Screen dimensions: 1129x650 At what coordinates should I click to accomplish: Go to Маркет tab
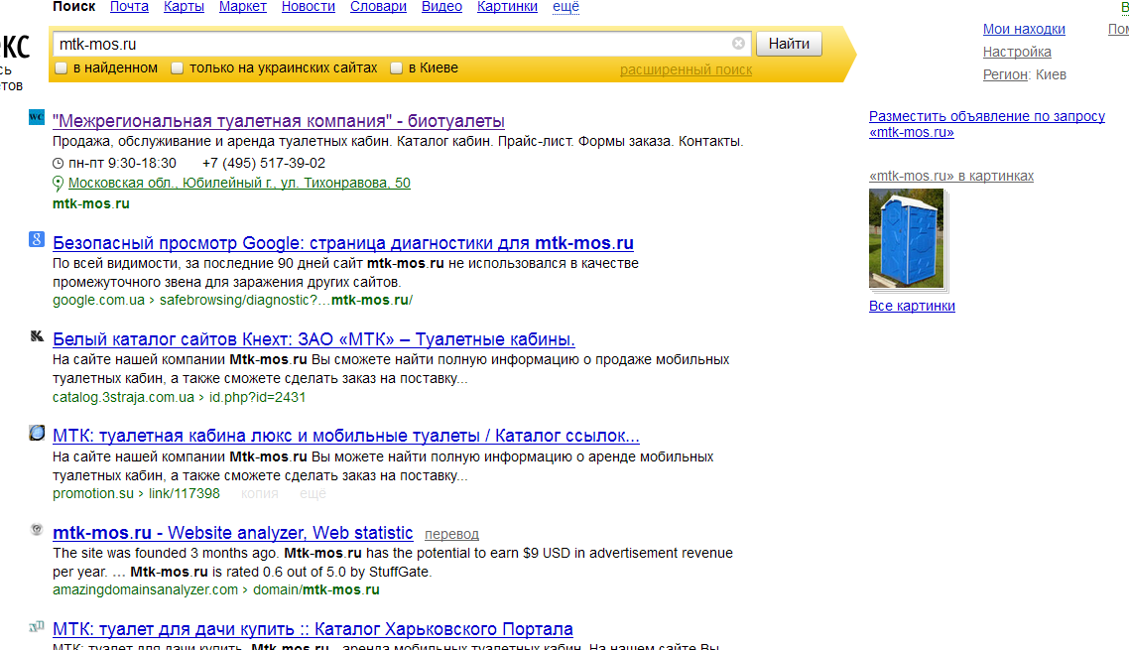point(243,7)
